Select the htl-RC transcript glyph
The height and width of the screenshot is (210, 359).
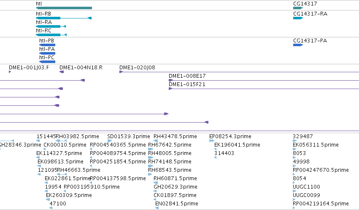pos(51,35)
